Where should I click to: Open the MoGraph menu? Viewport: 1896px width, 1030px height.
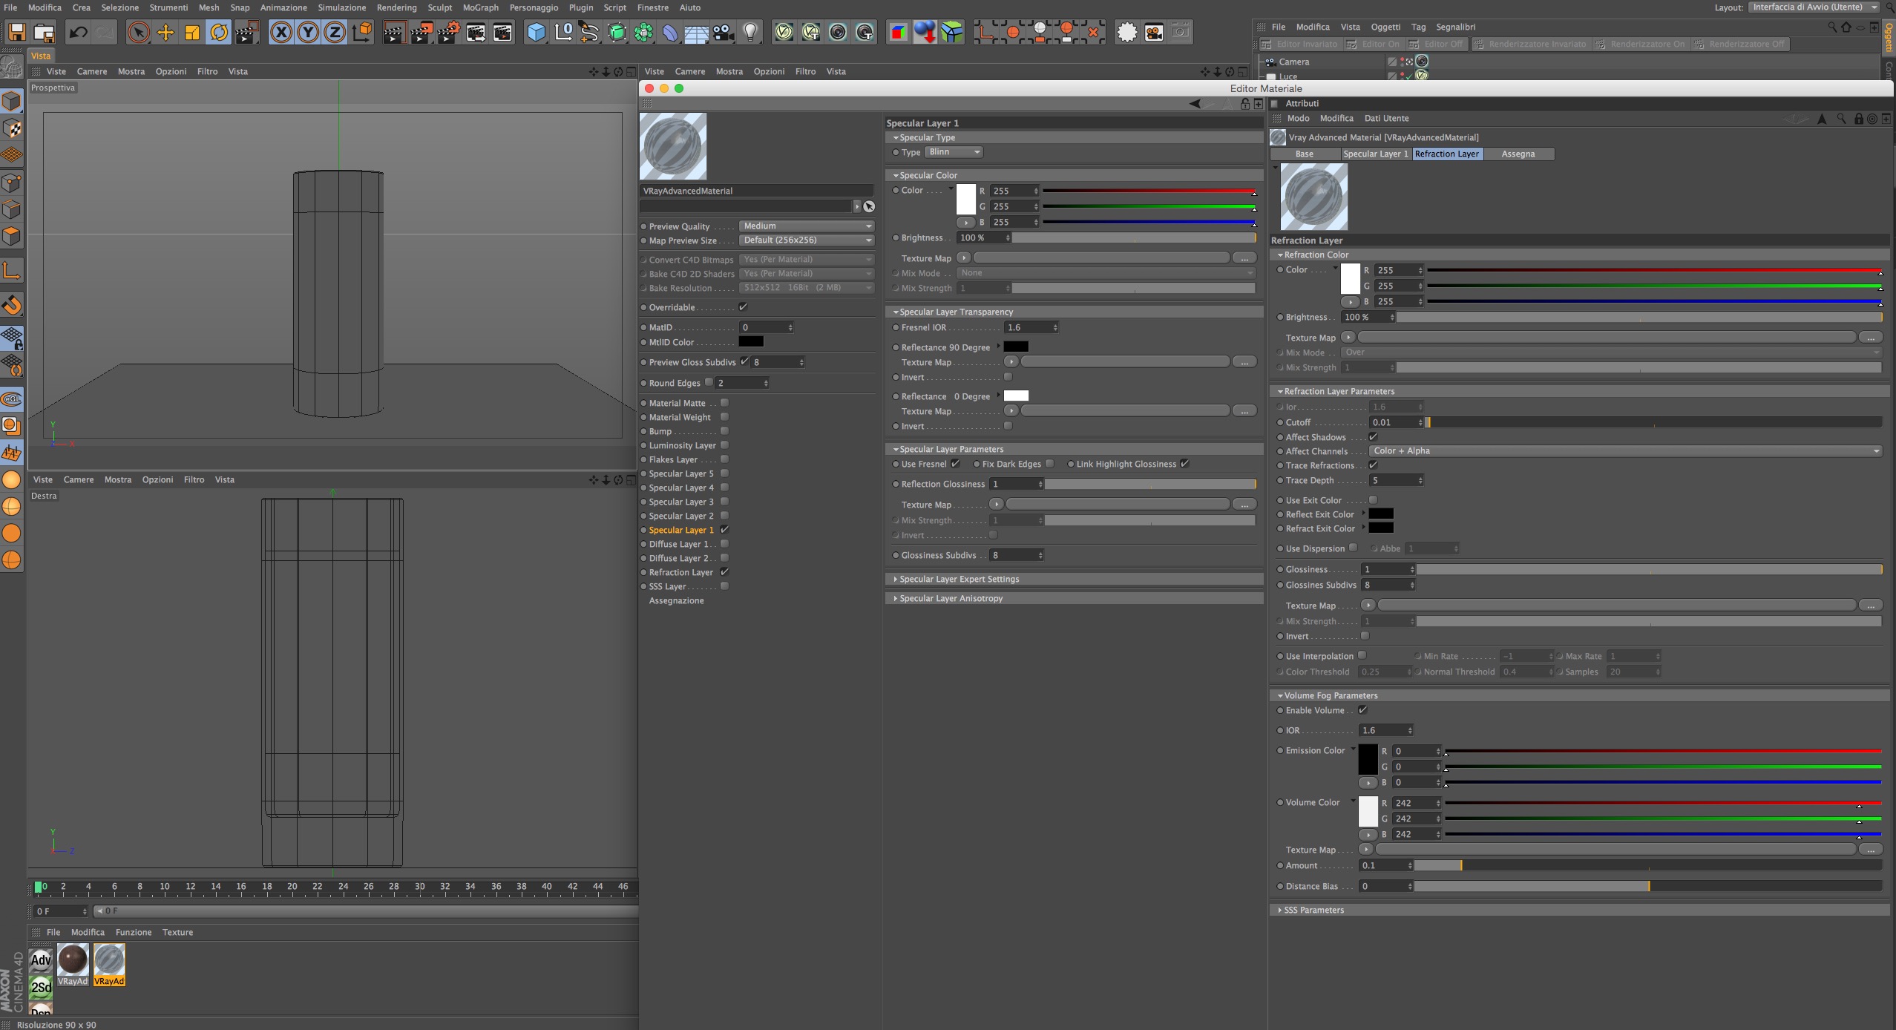[x=480, y=7]
